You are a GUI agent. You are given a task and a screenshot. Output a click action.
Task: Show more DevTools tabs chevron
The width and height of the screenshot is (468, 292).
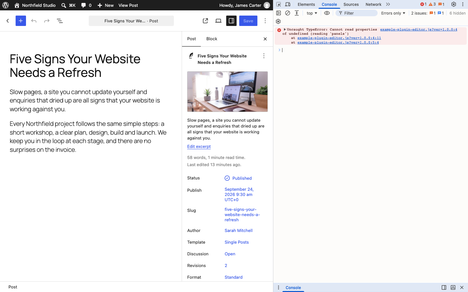tap(388, 4)
